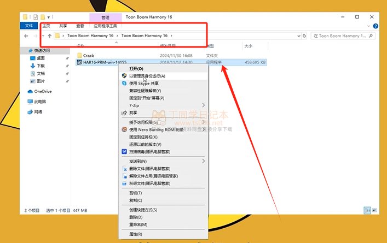
Task: Switch to details view icon in status bar
Action: click(x=367, y=210)
